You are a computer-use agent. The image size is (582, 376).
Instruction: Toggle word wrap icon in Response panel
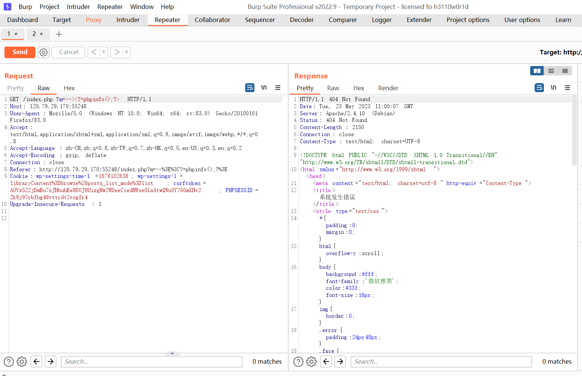click(539, 88)
